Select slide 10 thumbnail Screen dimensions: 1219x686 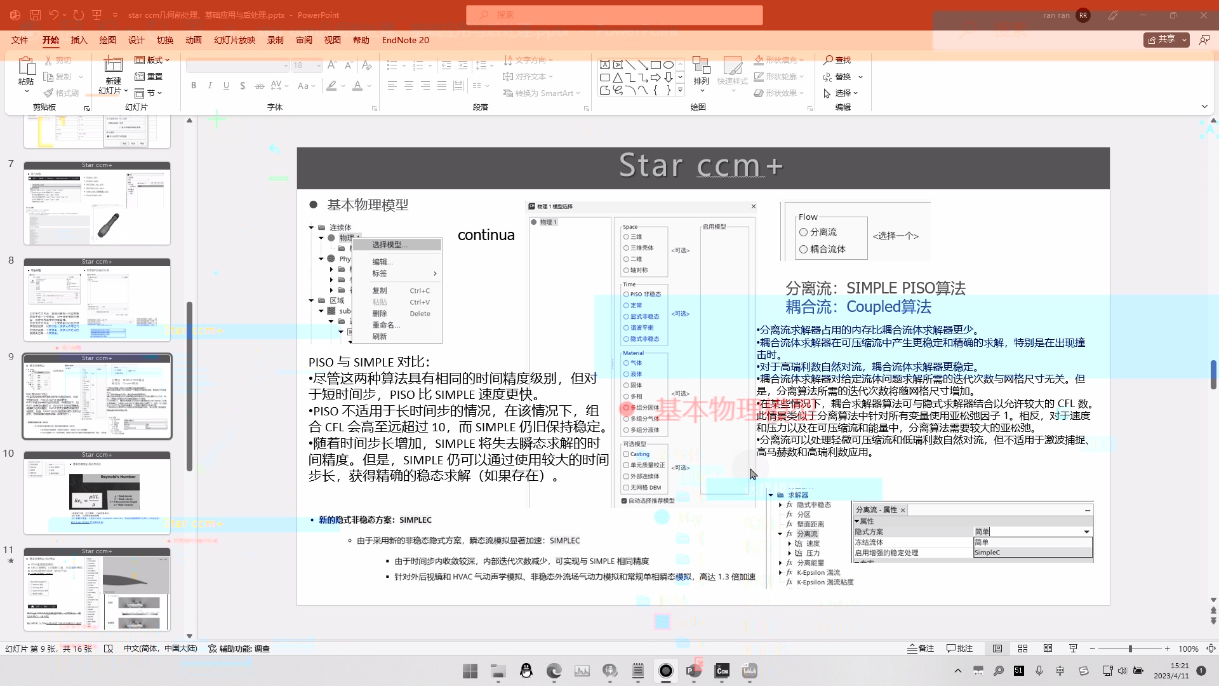click(x=97, y=493)
